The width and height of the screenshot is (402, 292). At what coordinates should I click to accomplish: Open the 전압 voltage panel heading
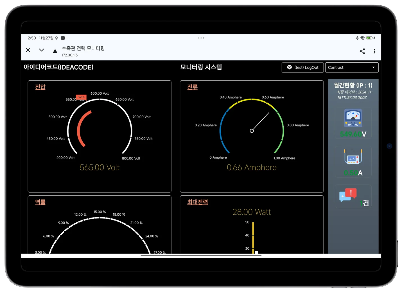coord(40,87)
